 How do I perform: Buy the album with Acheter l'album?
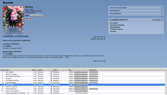pos(37,16)
